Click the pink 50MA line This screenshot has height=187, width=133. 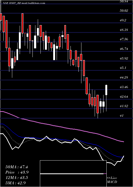pos(62,127)
